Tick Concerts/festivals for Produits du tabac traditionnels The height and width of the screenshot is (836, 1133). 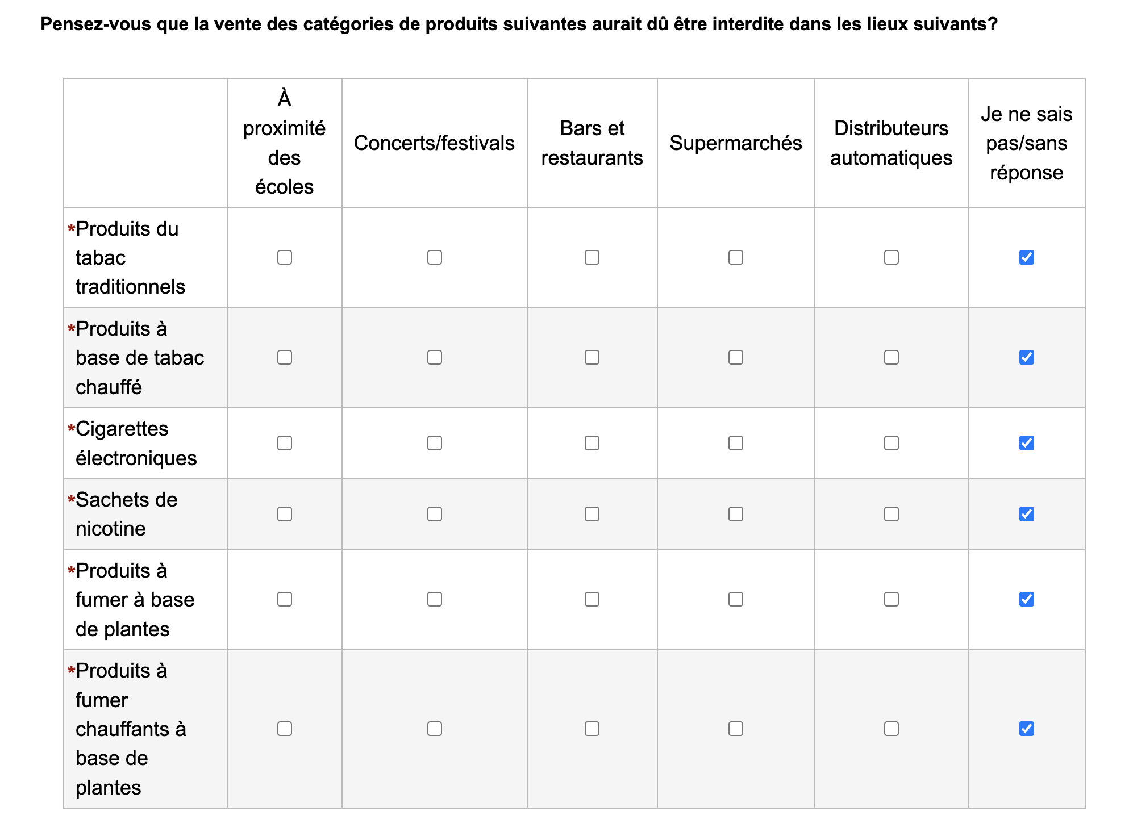click(x=435, y=257)
